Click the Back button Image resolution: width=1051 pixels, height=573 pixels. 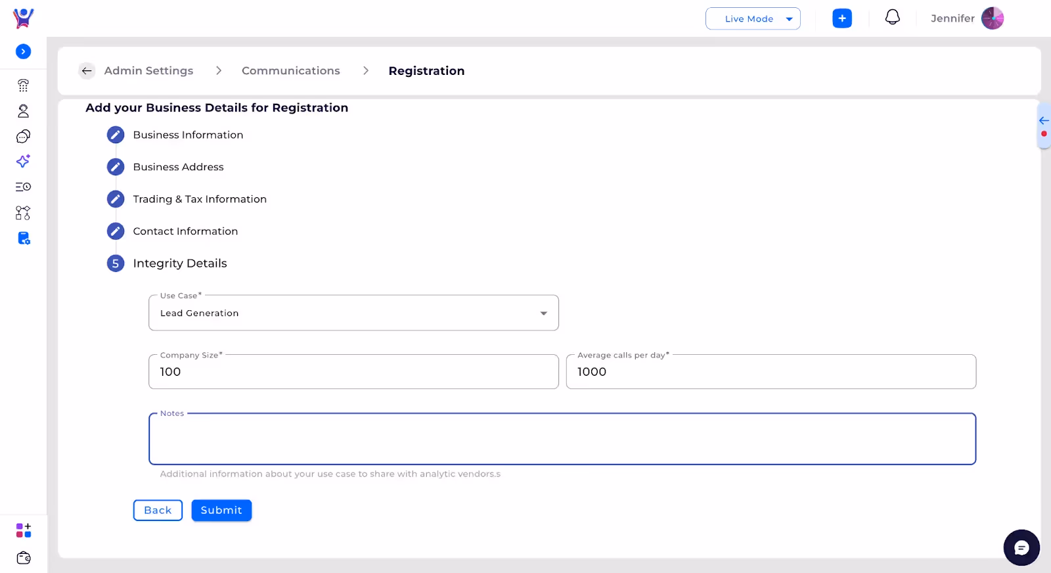(x=158, y=511)
